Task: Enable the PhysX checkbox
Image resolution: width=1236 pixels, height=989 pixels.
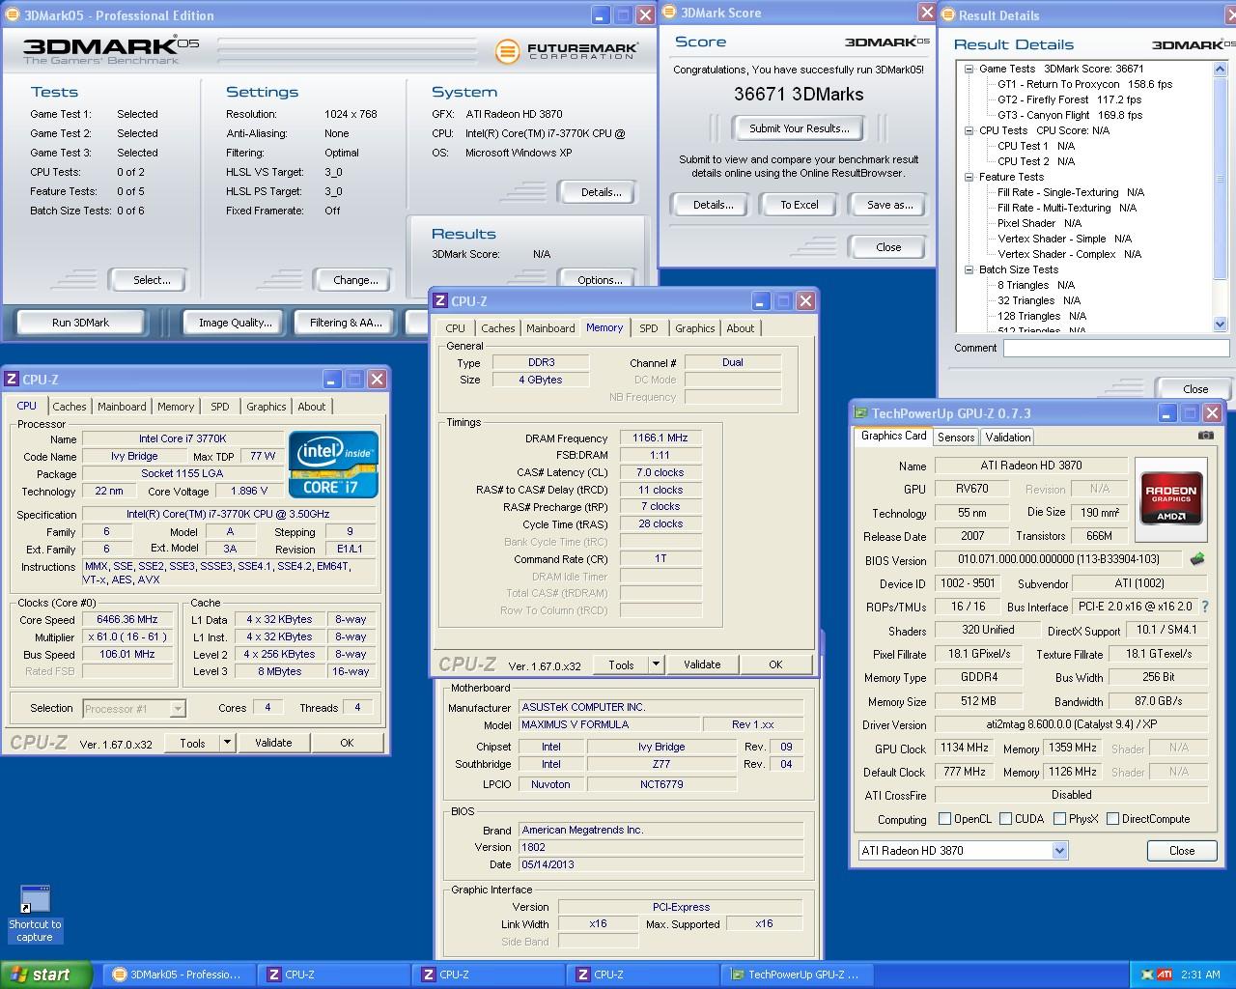Action: coord(1059,818)
